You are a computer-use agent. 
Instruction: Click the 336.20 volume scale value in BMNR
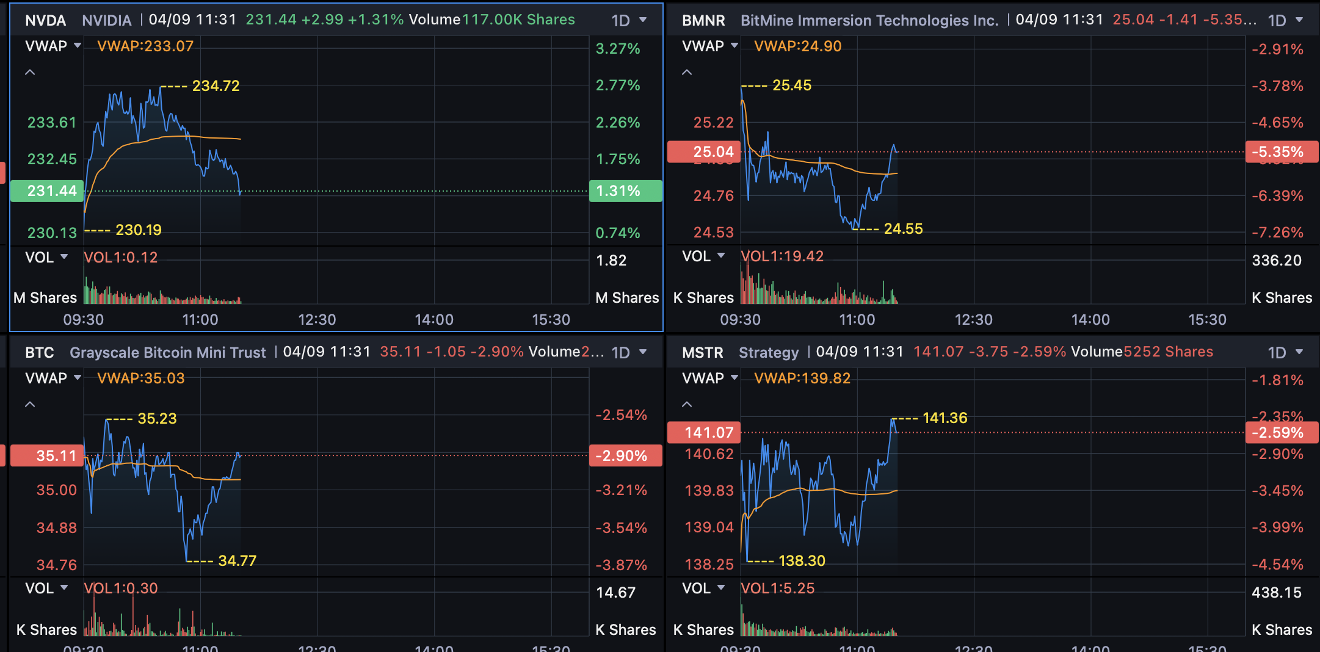(1277, 261)
